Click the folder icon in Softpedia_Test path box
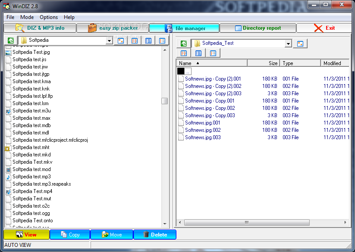 coord(197,43)
